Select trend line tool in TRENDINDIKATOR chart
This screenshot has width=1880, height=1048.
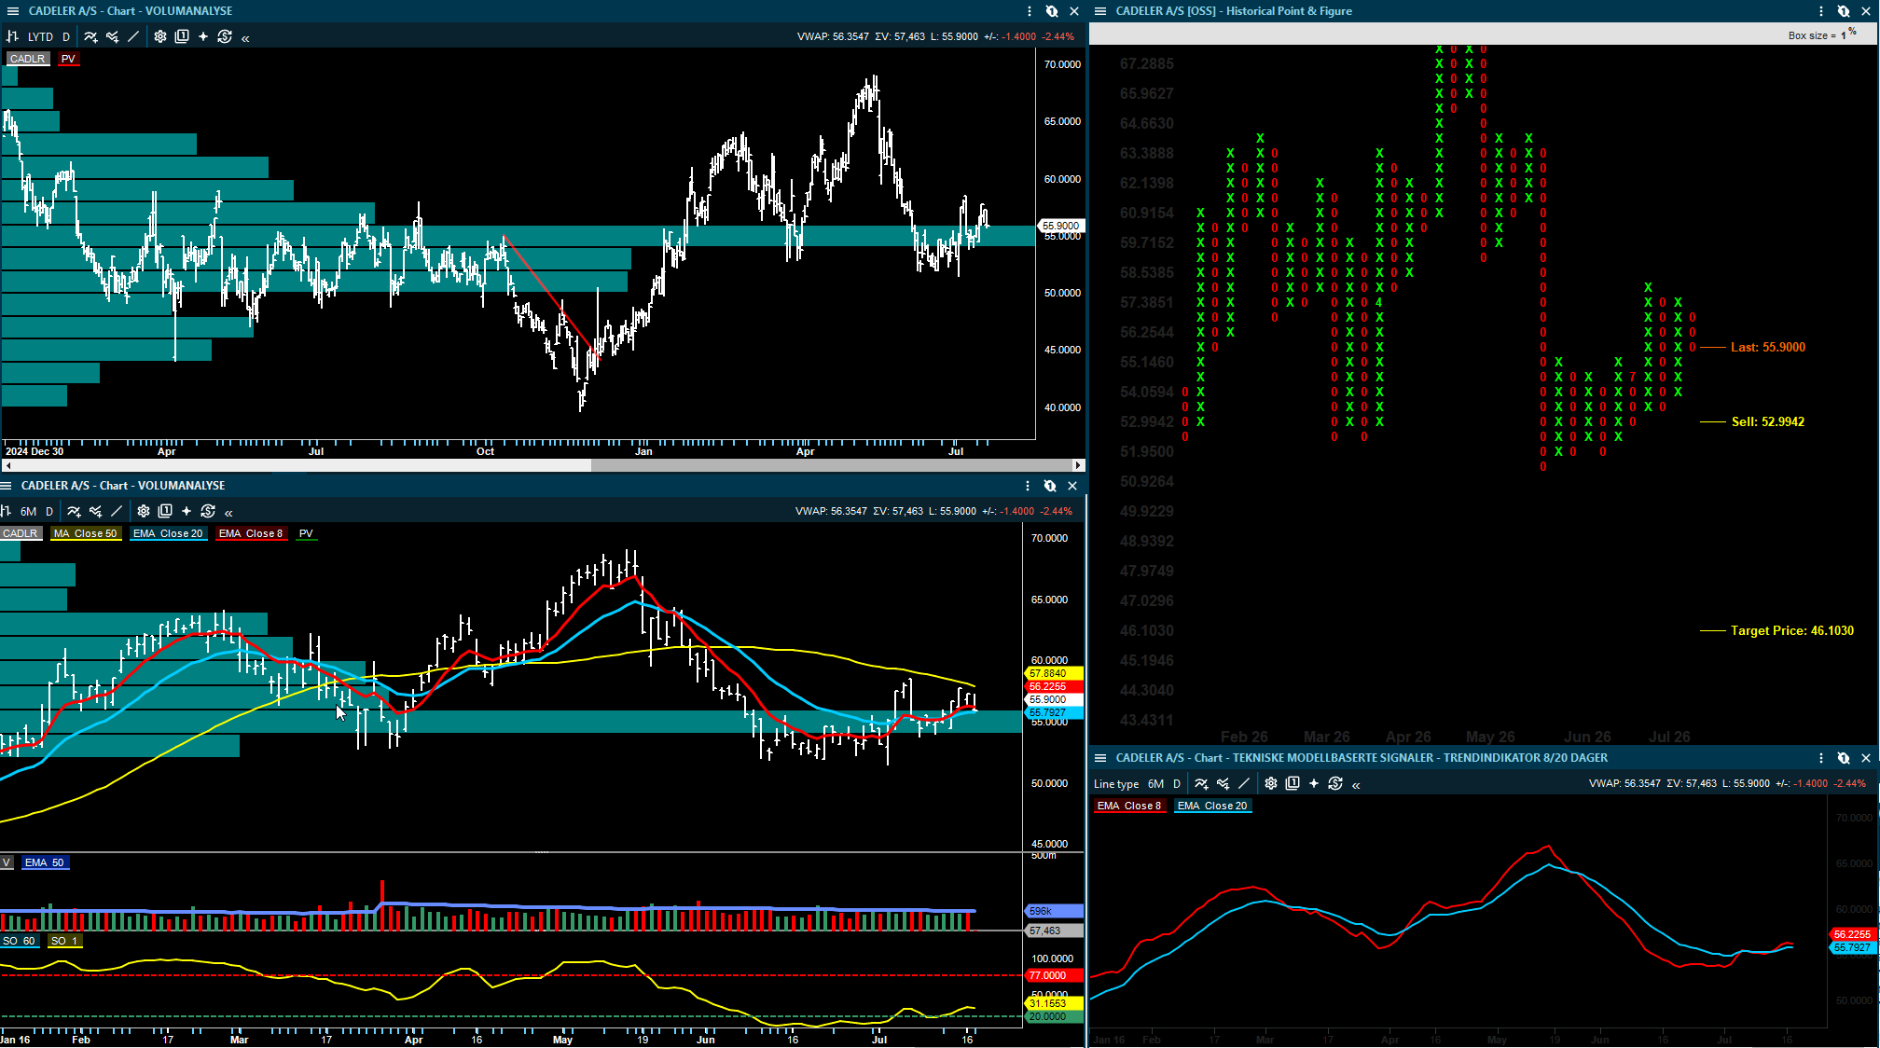pyautogui.click(x=1244, y=784)
